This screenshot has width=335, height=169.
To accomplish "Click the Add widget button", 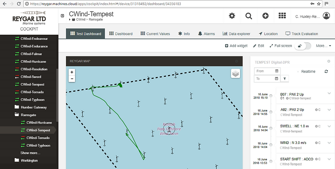I will (x=236, y=46).
